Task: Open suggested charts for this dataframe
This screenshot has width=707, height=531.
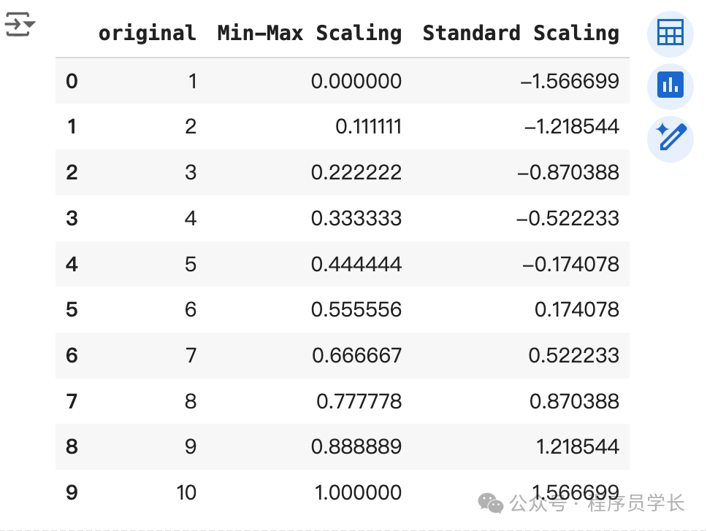Action: (x=670, y=86)
